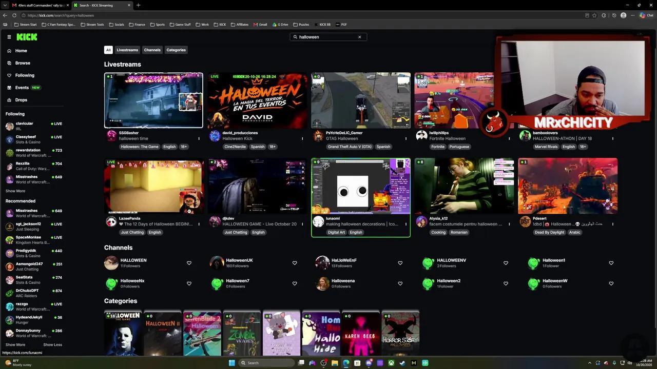Click the taskbar Search box

point(266,363)
